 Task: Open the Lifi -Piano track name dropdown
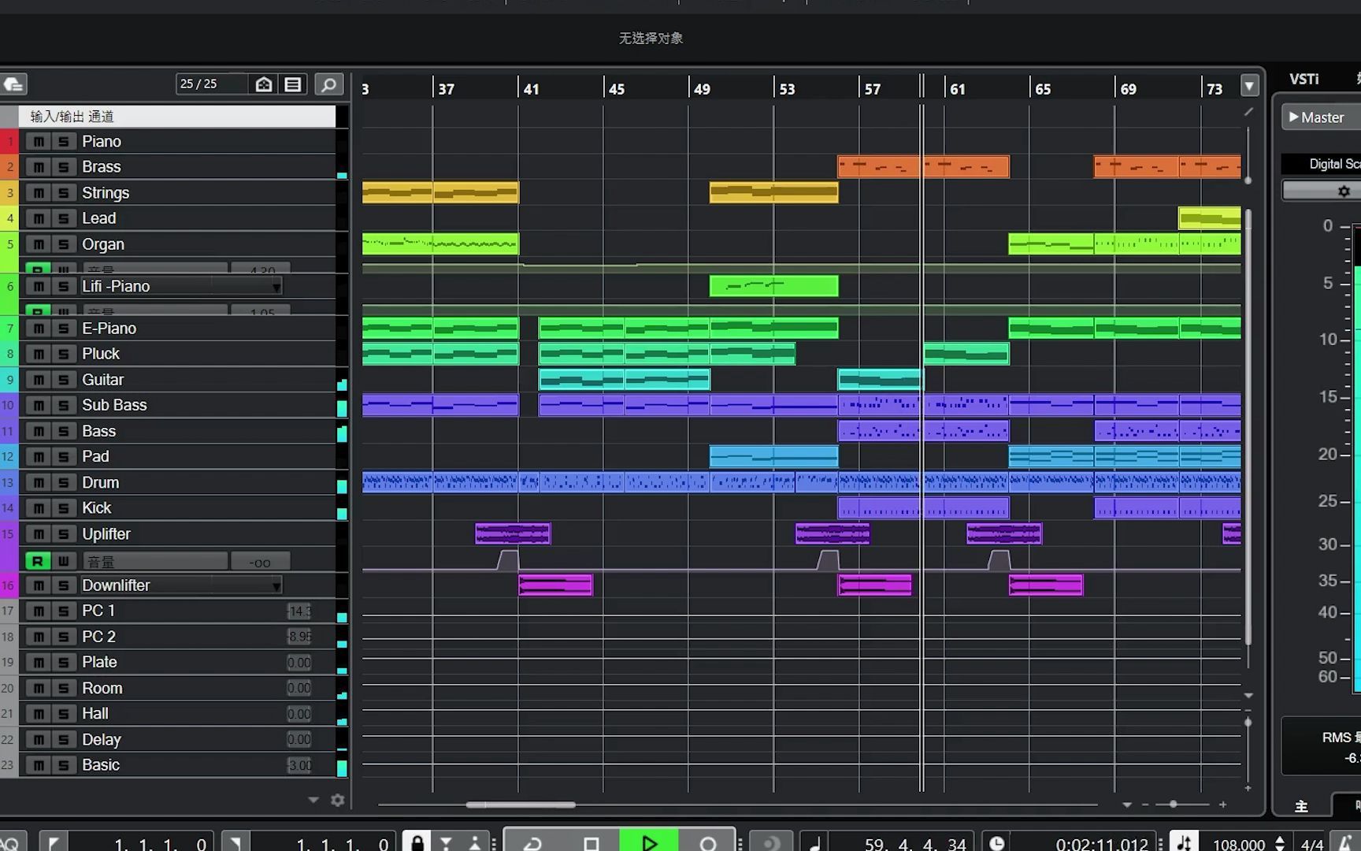click(x=276, y=287)
